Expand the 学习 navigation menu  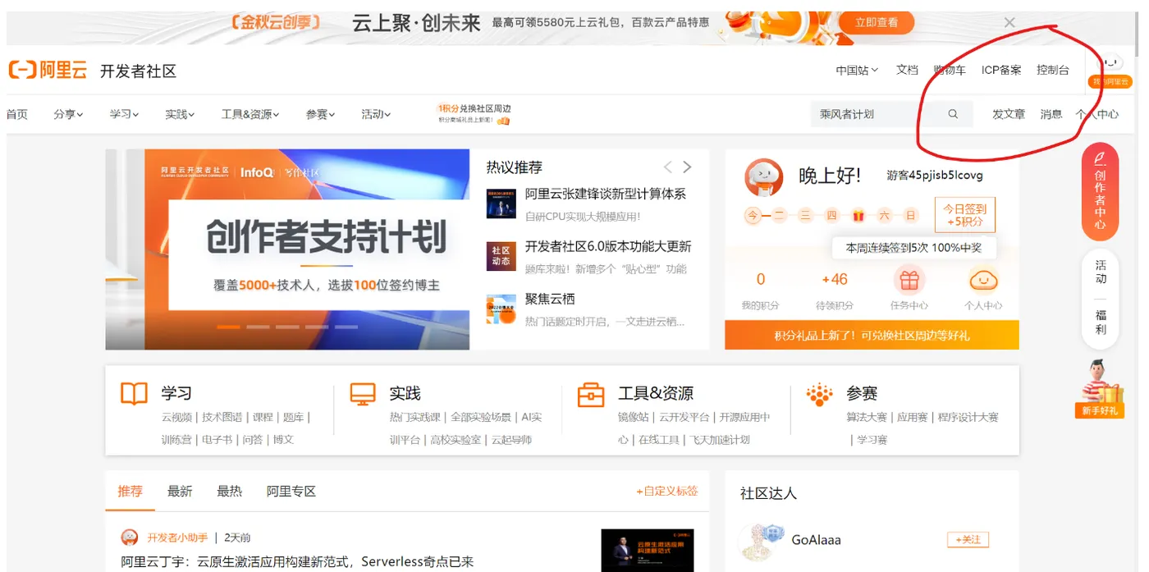click(x=124, y=114)
